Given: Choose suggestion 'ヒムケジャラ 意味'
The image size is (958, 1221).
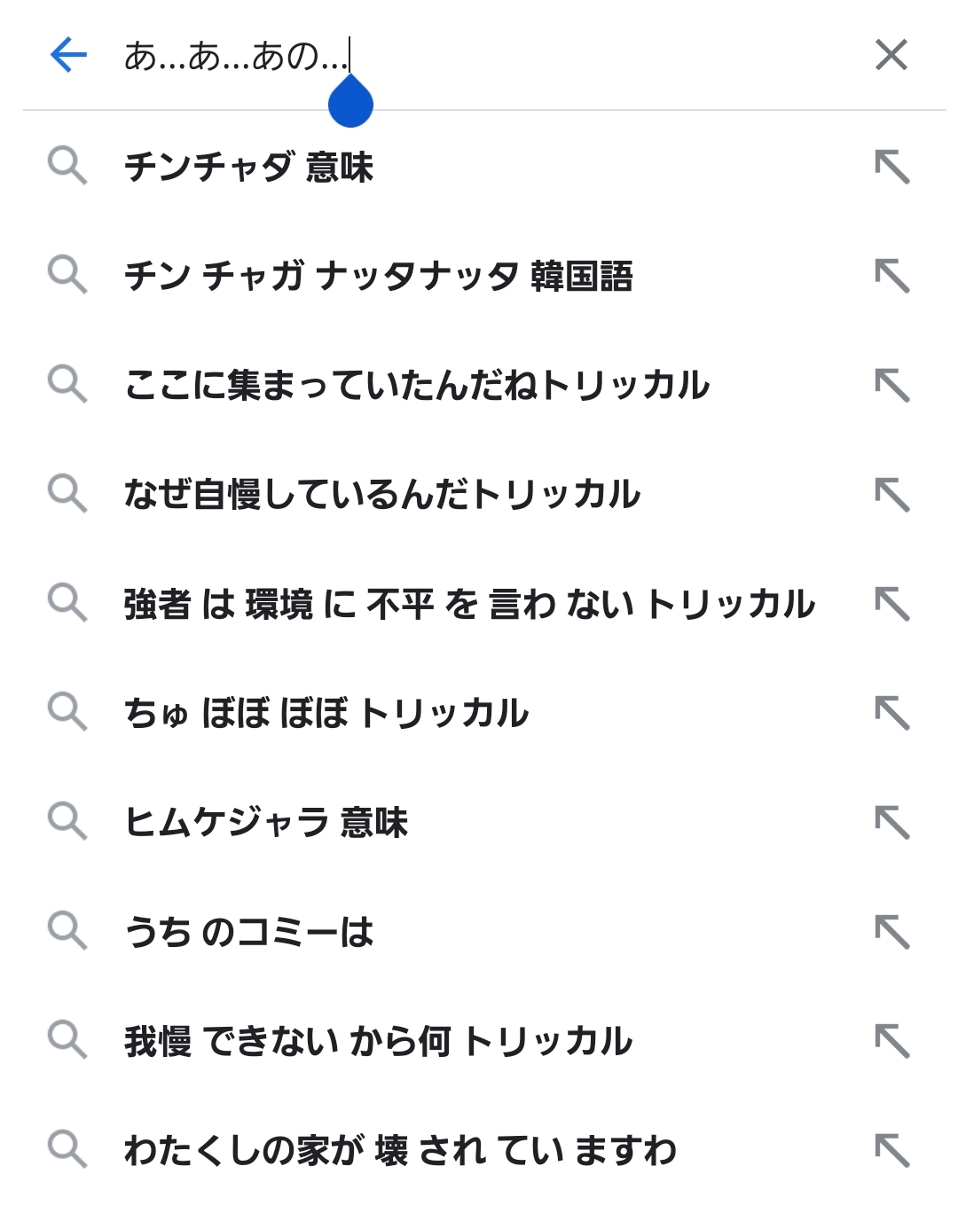Looking at the screenshot, I should (x=266, y=822).
